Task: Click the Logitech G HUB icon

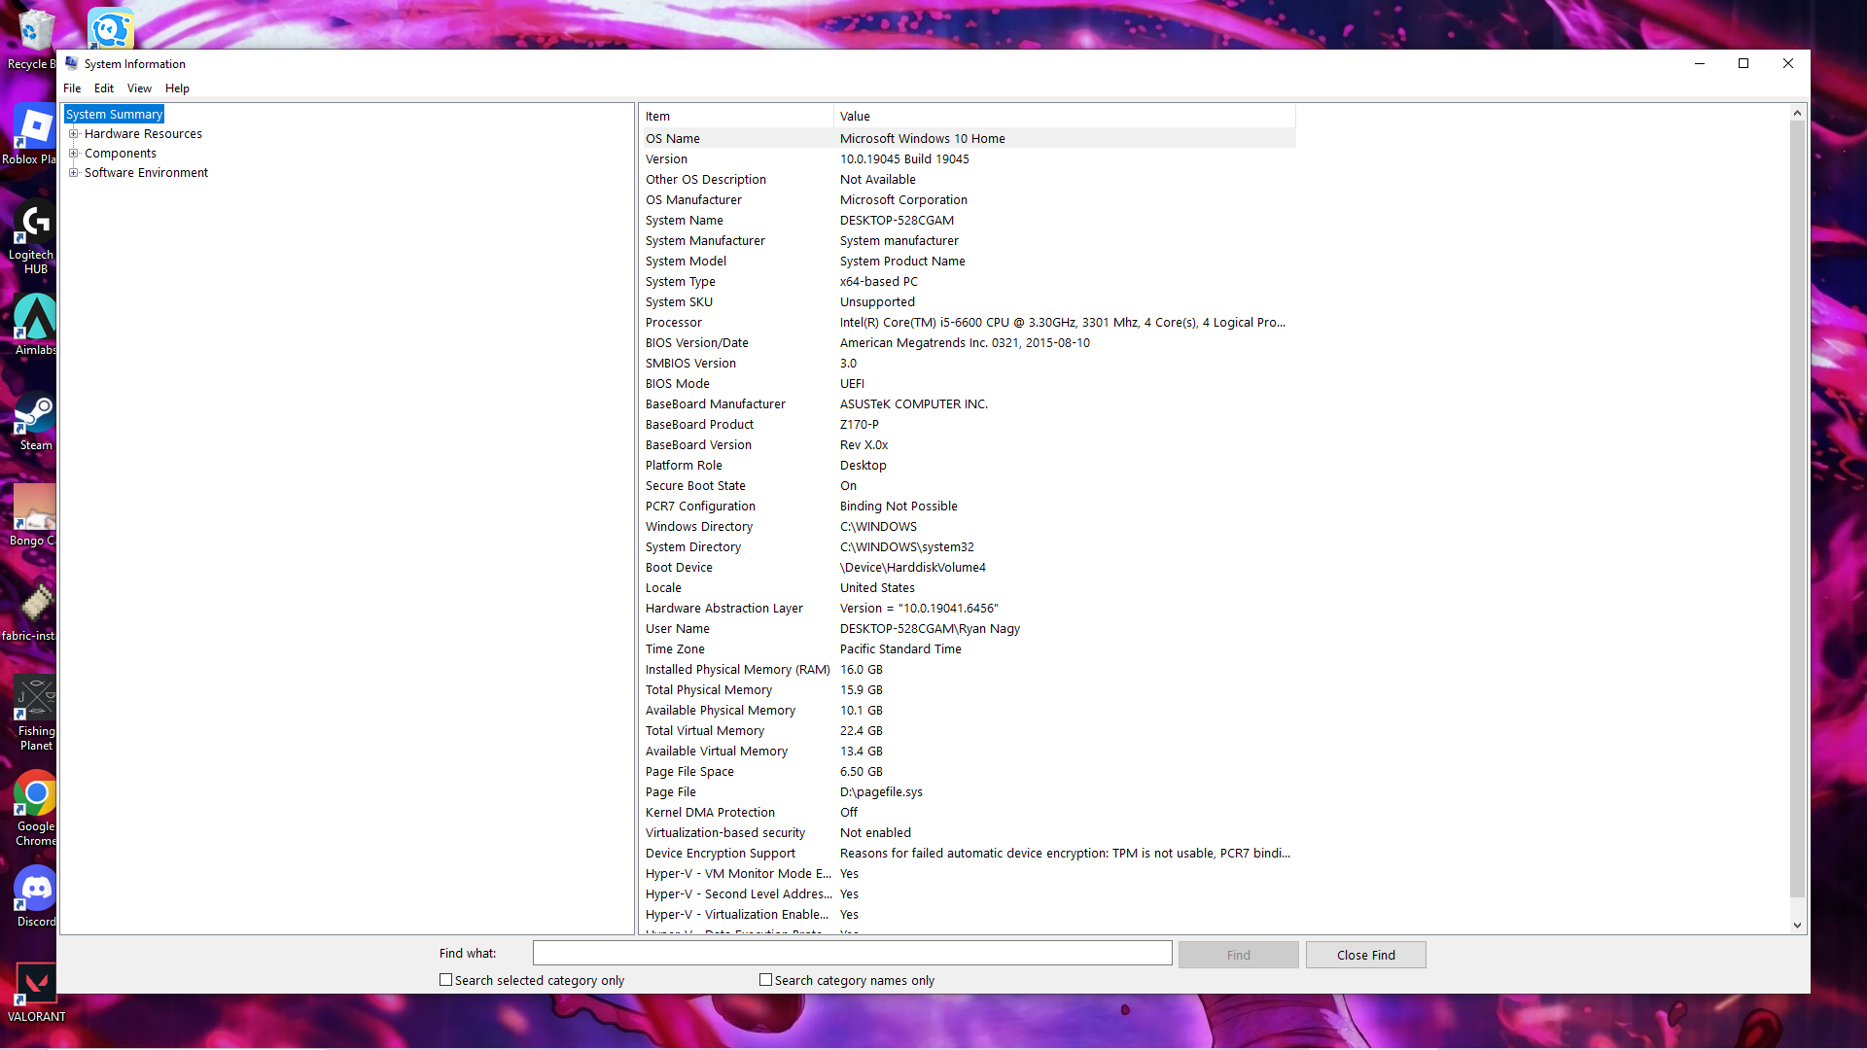Action: [35, 224]
